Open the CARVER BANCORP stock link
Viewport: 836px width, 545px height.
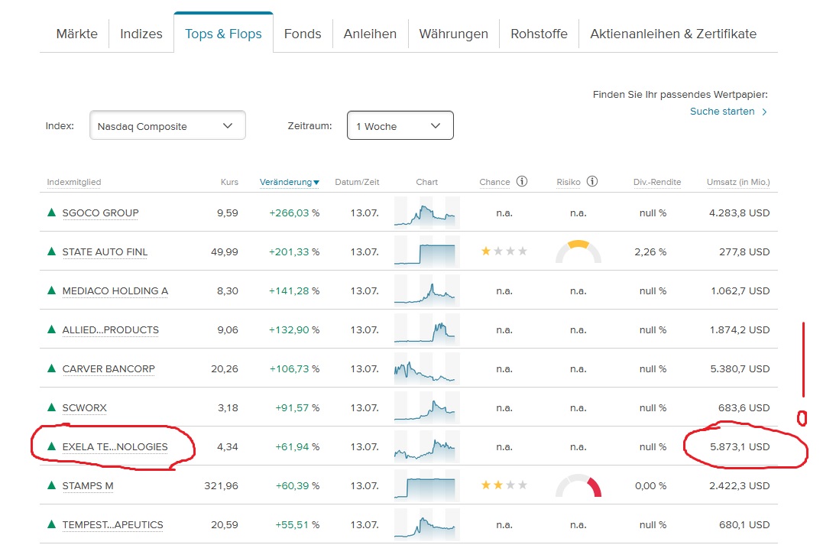pos(109,368)
